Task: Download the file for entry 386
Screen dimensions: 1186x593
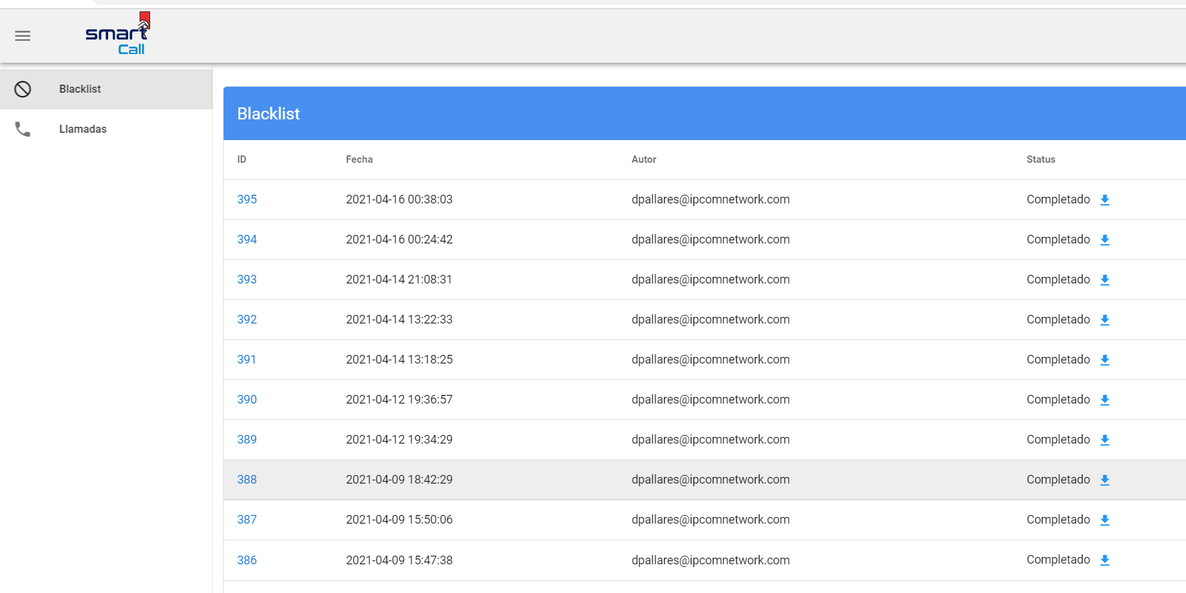Action: click(x=1105, y=560)
